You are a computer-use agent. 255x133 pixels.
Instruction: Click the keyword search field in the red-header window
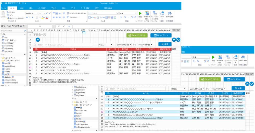(x=63, y=45)
